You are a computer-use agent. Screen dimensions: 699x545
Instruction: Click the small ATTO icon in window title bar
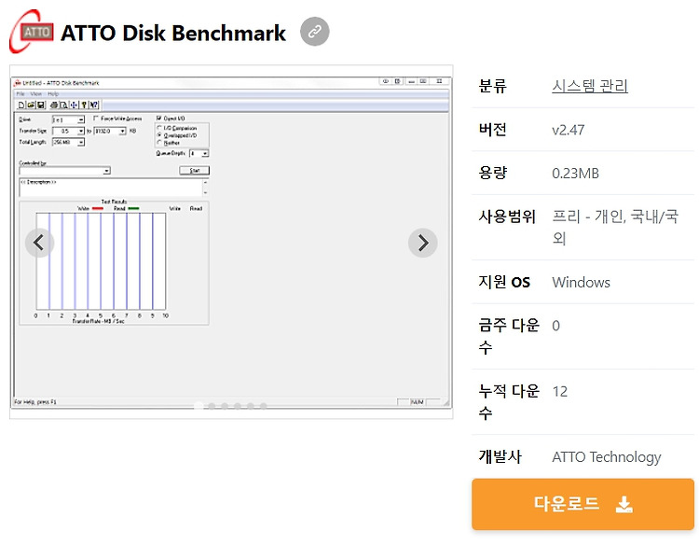pyautogui.click(x=18, y=83)
